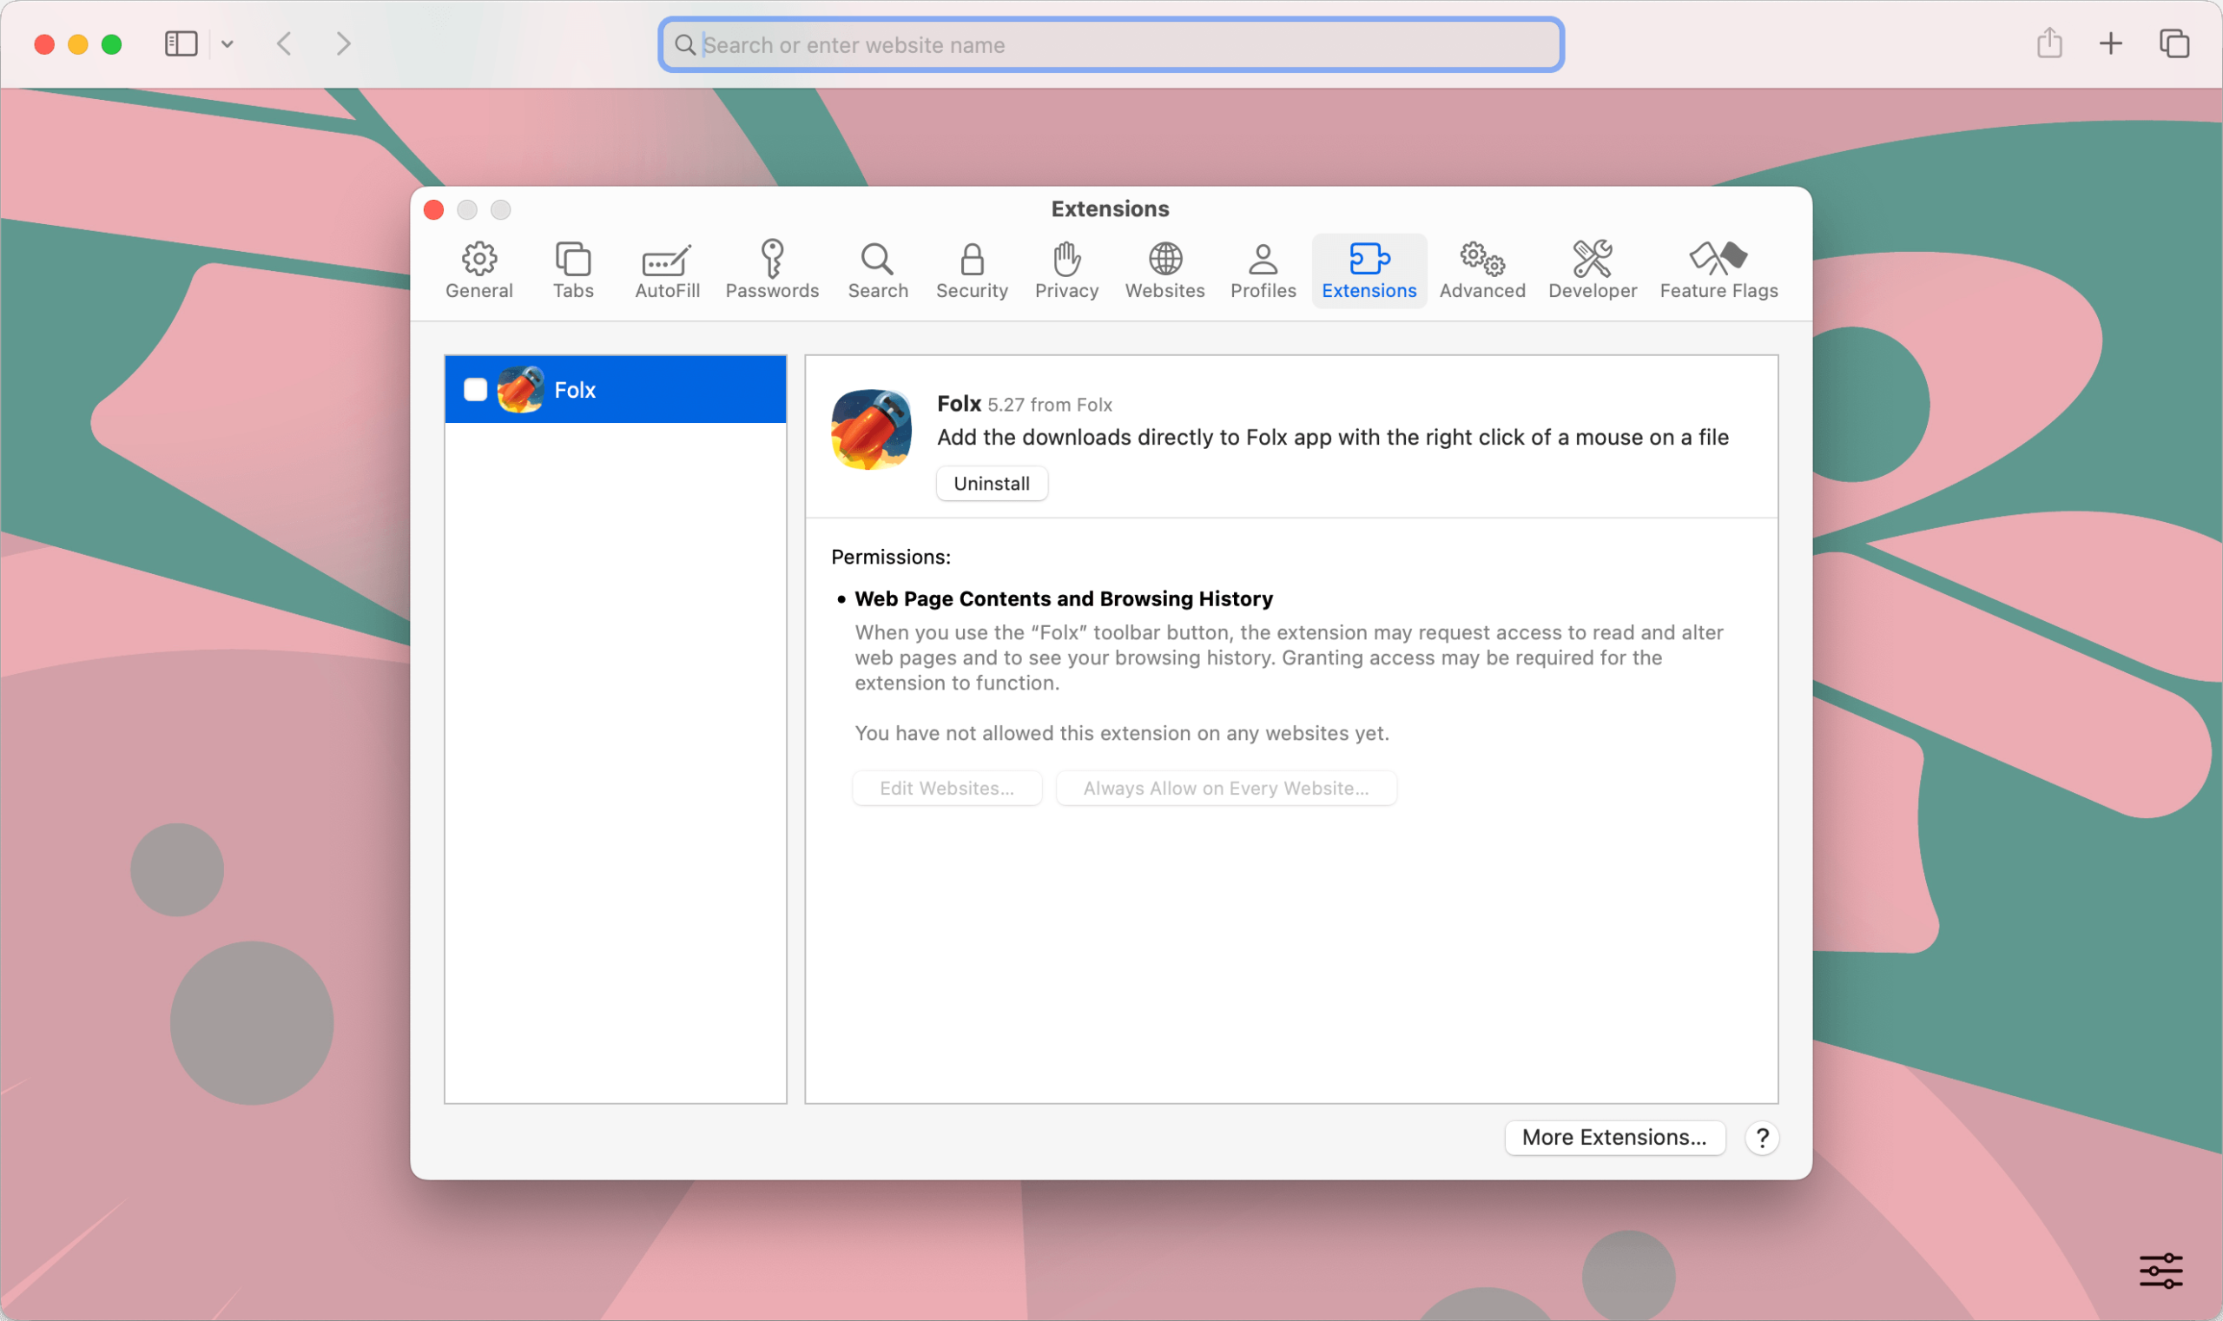Open AutoFill settings
Image resolution: width=2223 pixels, height=1321 pixels.
pyautogui.click(x=668, y=271)
